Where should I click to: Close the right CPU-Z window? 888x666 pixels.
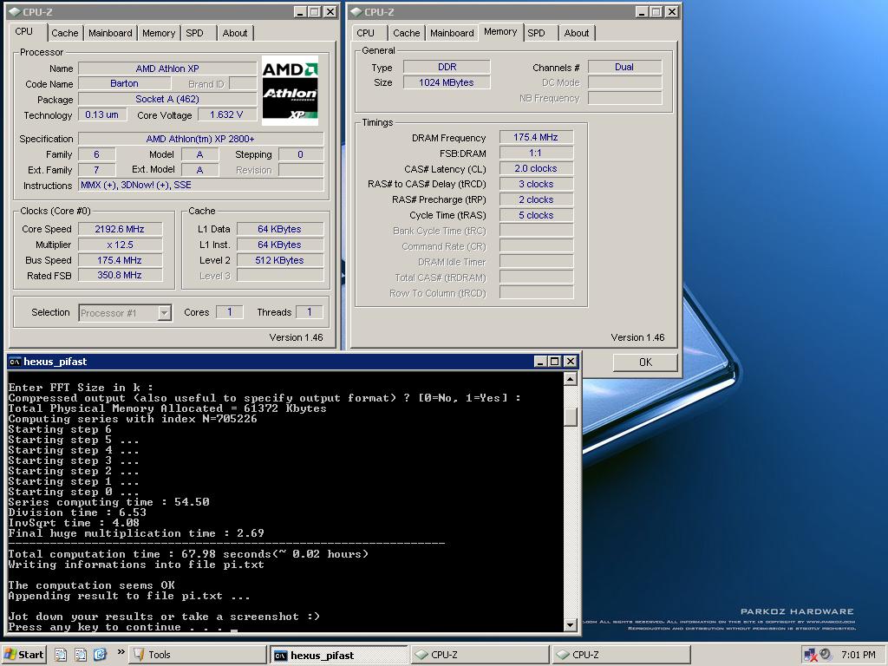[x=672, y=11]
